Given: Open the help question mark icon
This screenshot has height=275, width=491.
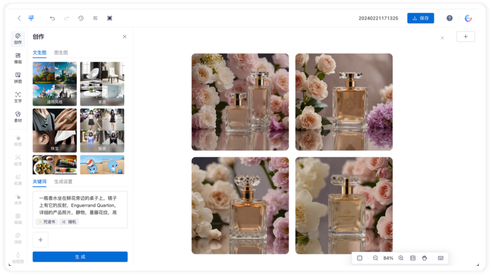Looking at the screenshot, I should pyautogui.click(x=449, y=18).
